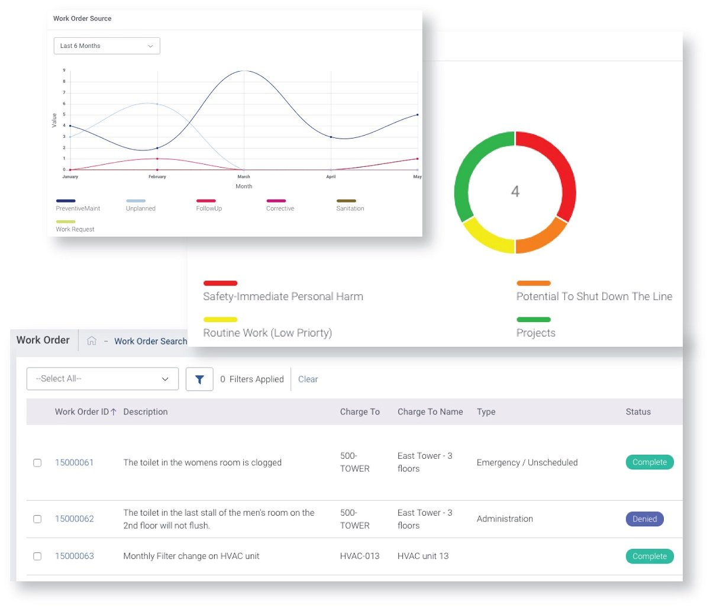Click the Clear filters link

tap(308, 379)
